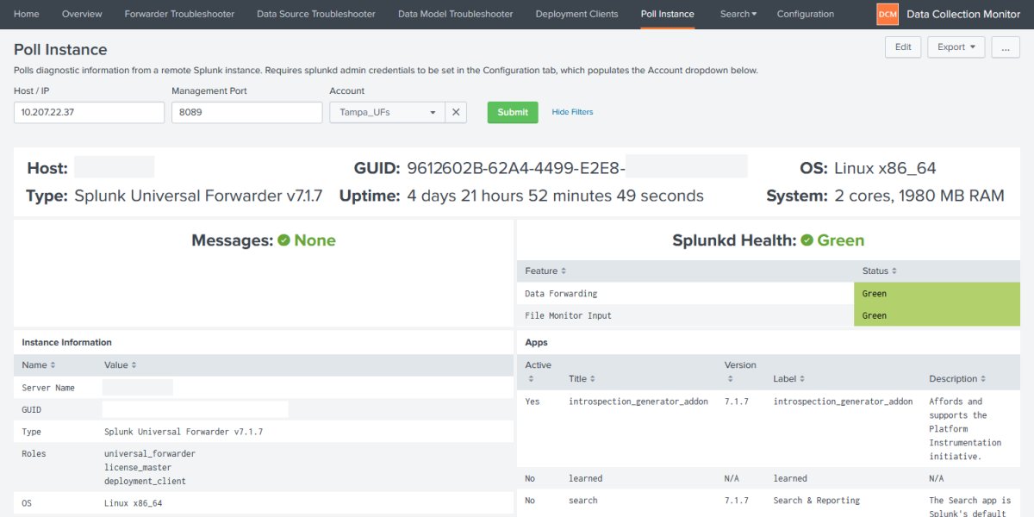This screenshot has height=517, width=1034.
Task: Submit the poll instance form
Action: pyautogui.click(x=513, y=112)
